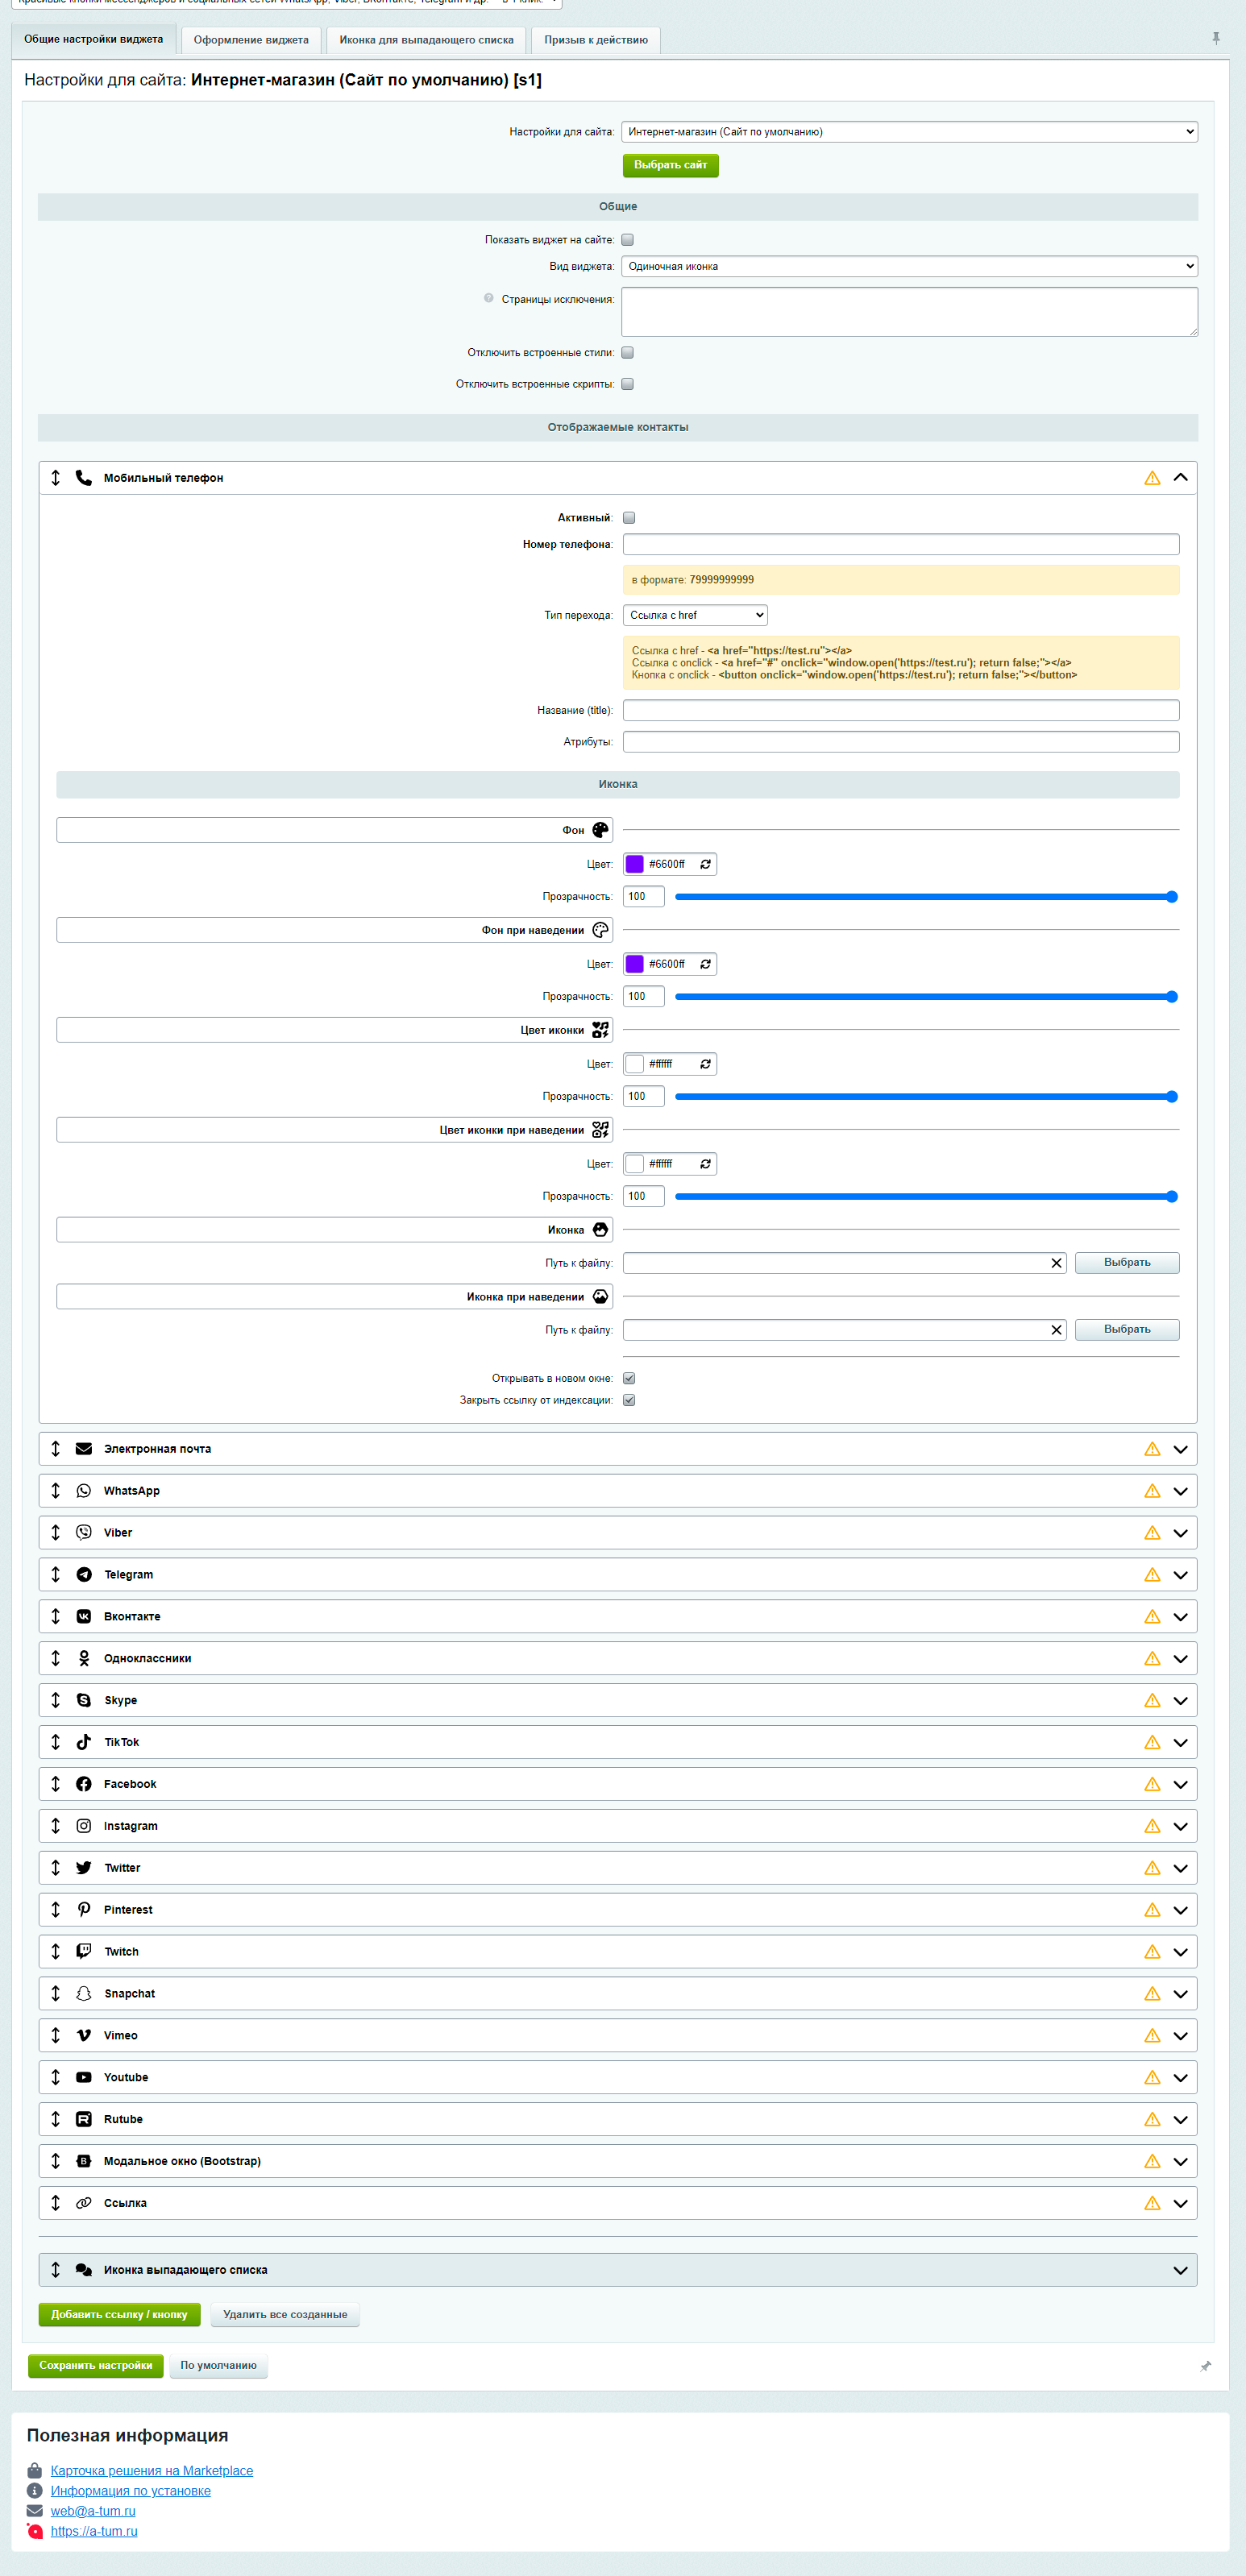Switch to Оформление виджета tab

point(251,40)
